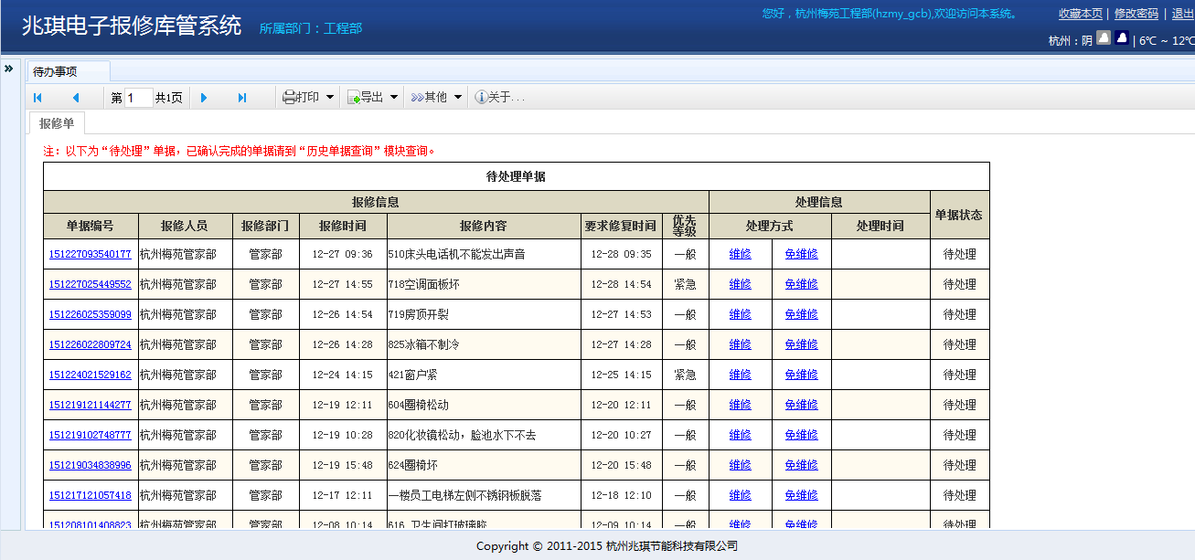This screenshot has width=1195, height=560.
Task: Click the 打印 print toolbar button
Action: point(301,97)
